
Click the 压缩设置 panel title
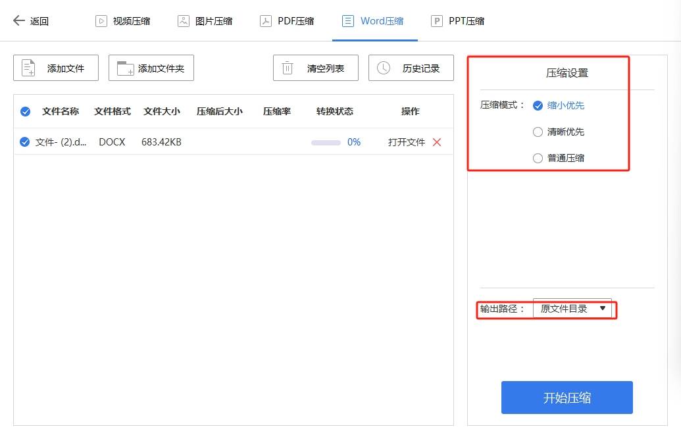click(x=567, y=73)
